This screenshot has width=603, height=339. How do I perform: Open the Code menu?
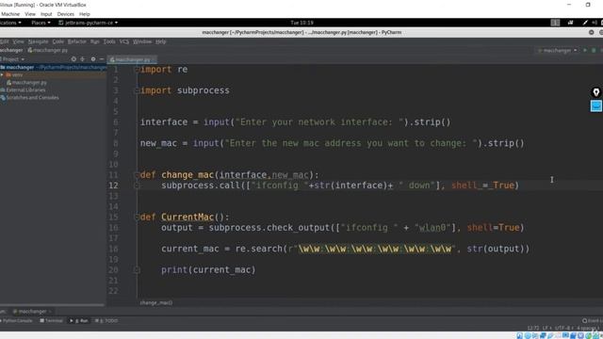click(x=58, y=41)
